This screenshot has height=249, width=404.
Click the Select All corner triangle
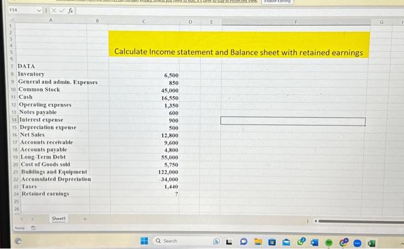12,21
